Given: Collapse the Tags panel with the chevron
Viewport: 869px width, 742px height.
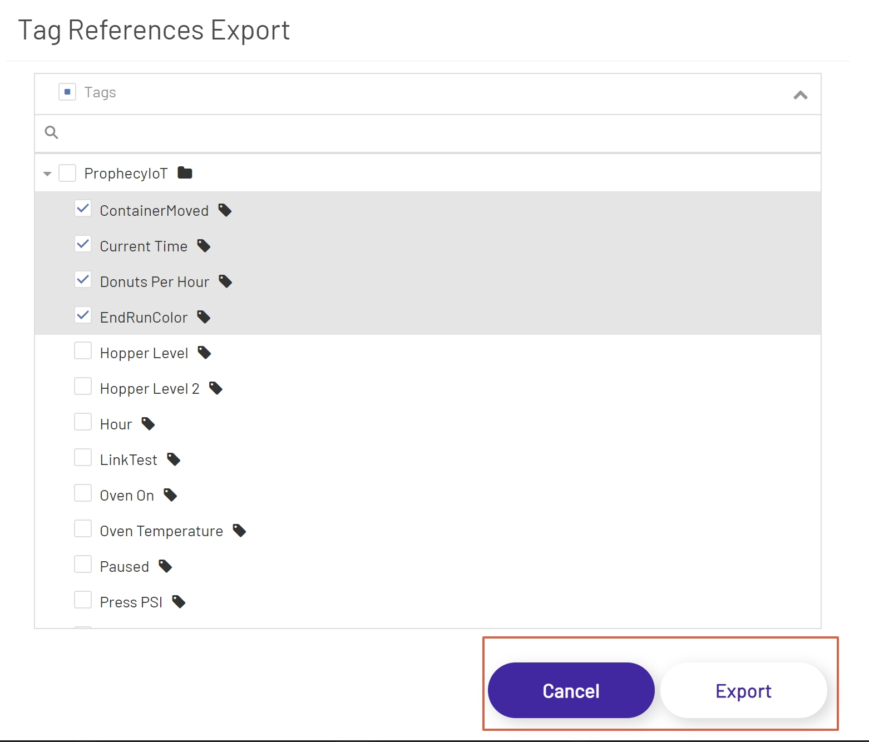Looking at the screenshot, I should (801, 94).
